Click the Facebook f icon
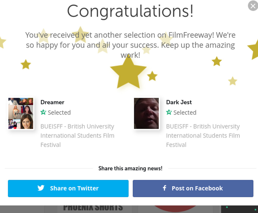Viewport: 258px width, 213px height. [x=165, y=188]
